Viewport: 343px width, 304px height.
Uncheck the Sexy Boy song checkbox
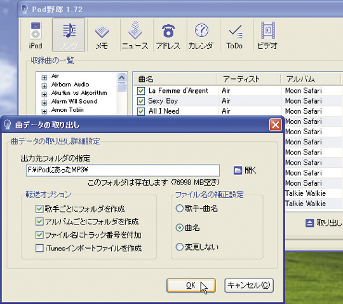click(x=141, y=101)
